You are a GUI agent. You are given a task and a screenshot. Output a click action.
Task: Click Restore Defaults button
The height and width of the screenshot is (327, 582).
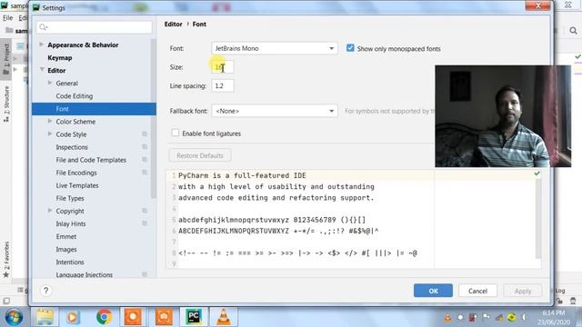pyautogui.click(x=200, y=155)
